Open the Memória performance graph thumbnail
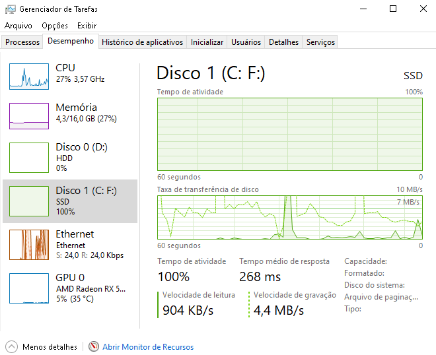This screenshot has height=355, width=436. click(x=29, y=116)
